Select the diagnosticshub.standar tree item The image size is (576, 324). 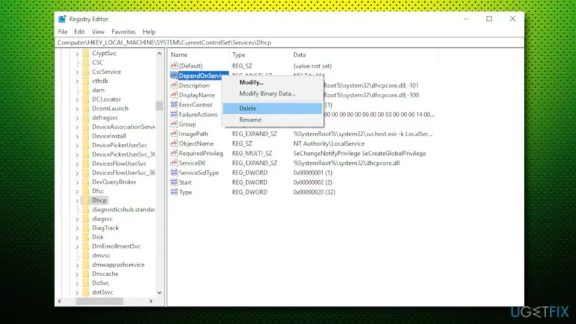(x=123, y=209)
